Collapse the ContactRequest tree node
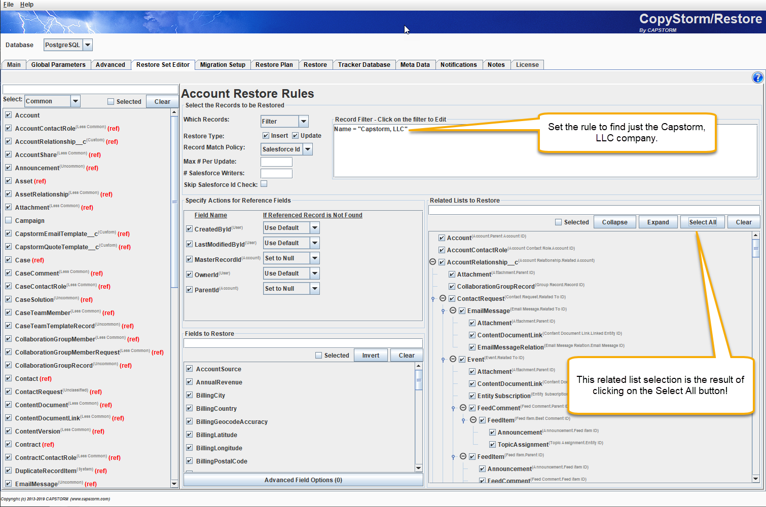The height and width of the screenshot is (507, 766). pyautogui.click(x=443, y=298)
